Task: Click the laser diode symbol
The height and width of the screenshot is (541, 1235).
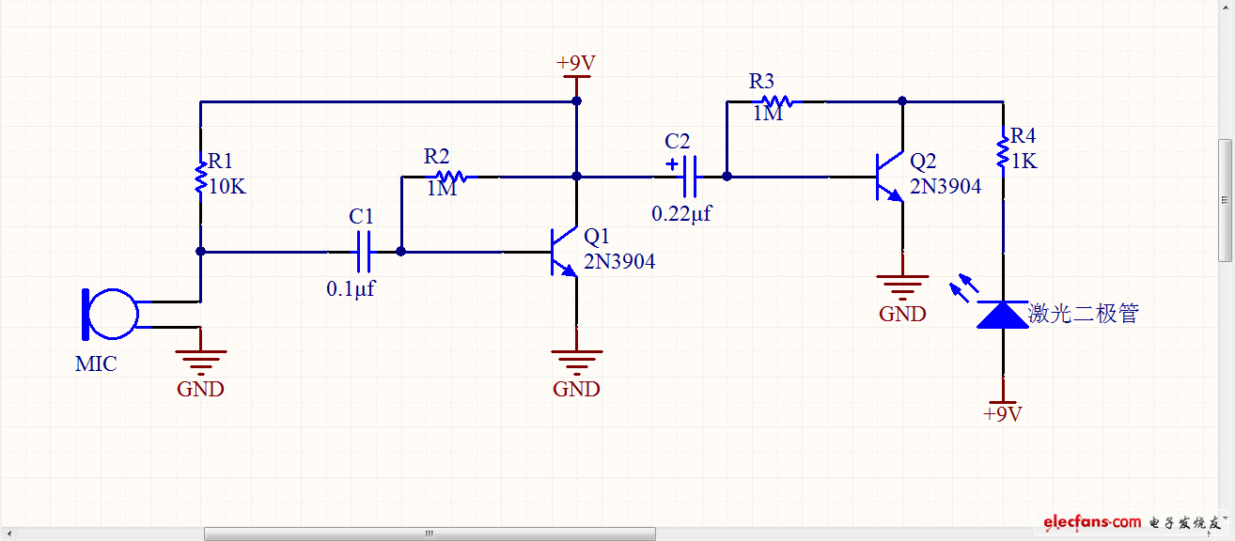Action: tap(1002, 315)
